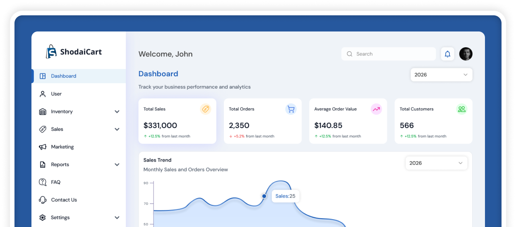The width and height of the screenshot is (516, 227).
Task: Open the Reports menu item label
Action: (60, 165)
